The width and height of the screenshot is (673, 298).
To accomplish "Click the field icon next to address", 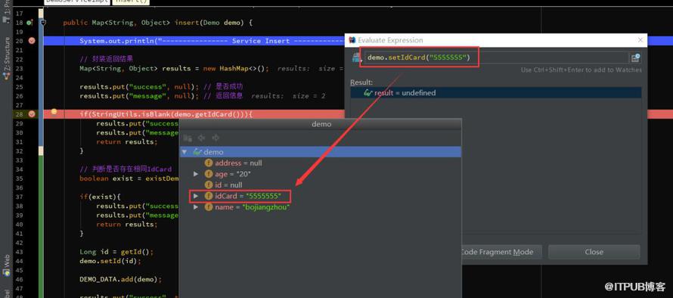I will (209, 163).
